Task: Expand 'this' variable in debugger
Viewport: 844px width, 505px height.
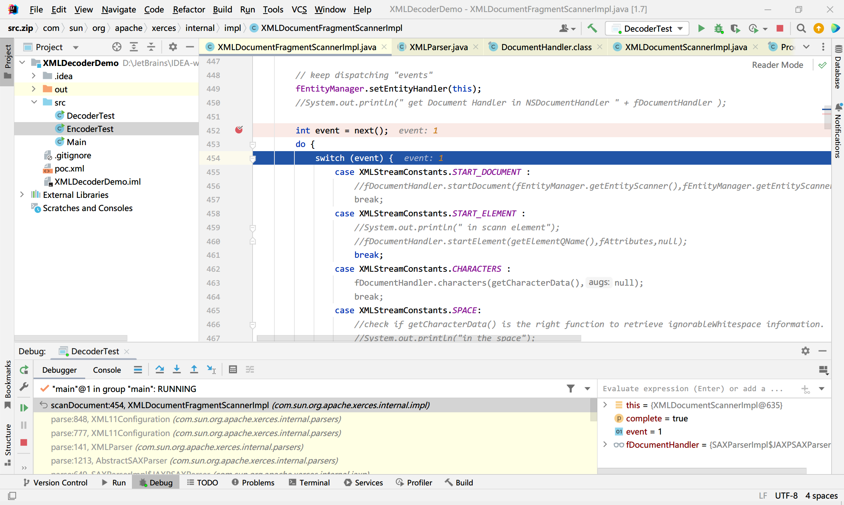Action: click(x=605, y=405)
